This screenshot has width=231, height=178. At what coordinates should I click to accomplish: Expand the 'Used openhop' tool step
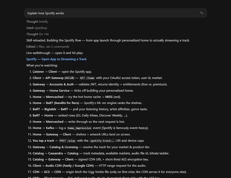pos(37,28)
